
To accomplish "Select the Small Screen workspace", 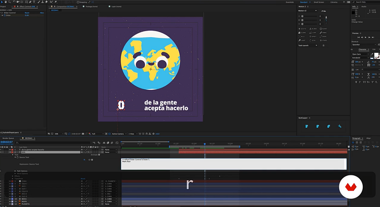I will (319, 2).
